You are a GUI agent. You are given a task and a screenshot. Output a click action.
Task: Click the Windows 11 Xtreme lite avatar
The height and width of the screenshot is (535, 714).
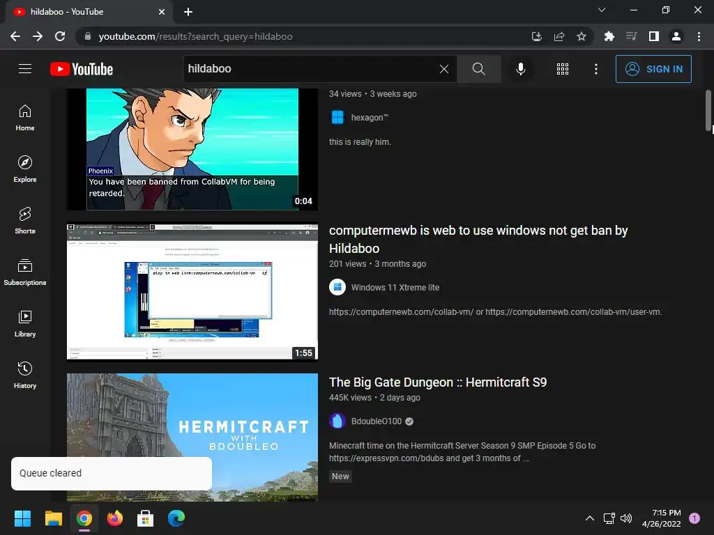pyautogui.click(x=337, y=288)
